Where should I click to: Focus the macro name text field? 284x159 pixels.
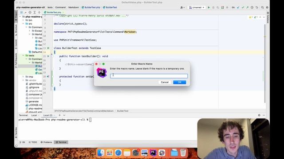coord(149,76)
